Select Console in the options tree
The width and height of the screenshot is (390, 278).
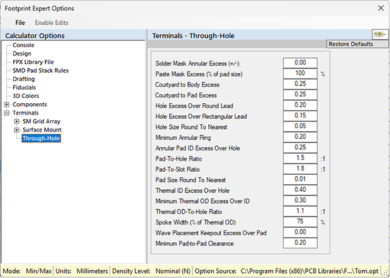tap(23, 45)
